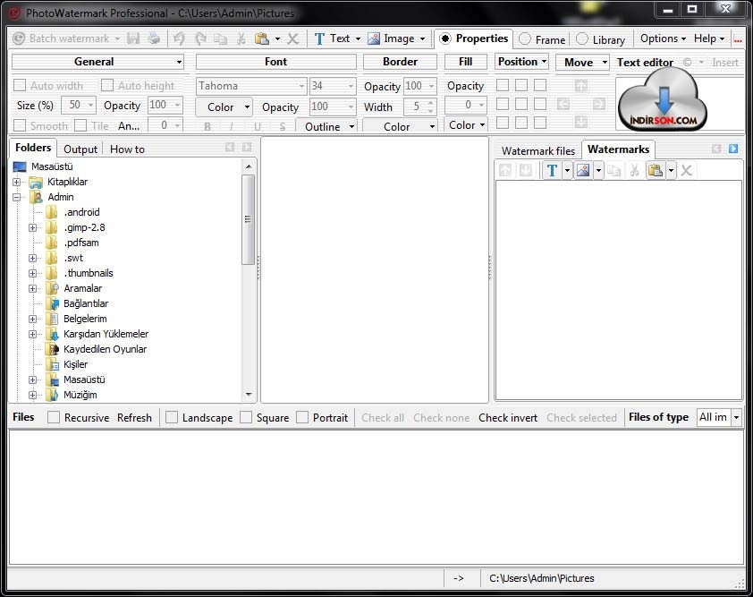Switch to Watermark files tab

point(537,150)
